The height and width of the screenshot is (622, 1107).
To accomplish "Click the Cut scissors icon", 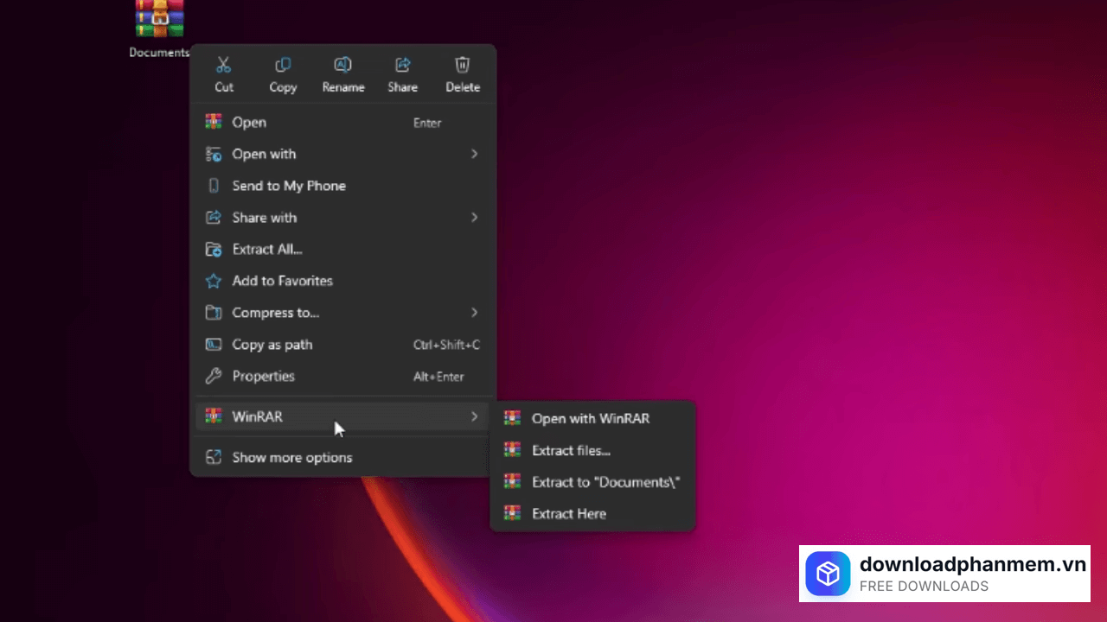I will click(x=224, y=65).
